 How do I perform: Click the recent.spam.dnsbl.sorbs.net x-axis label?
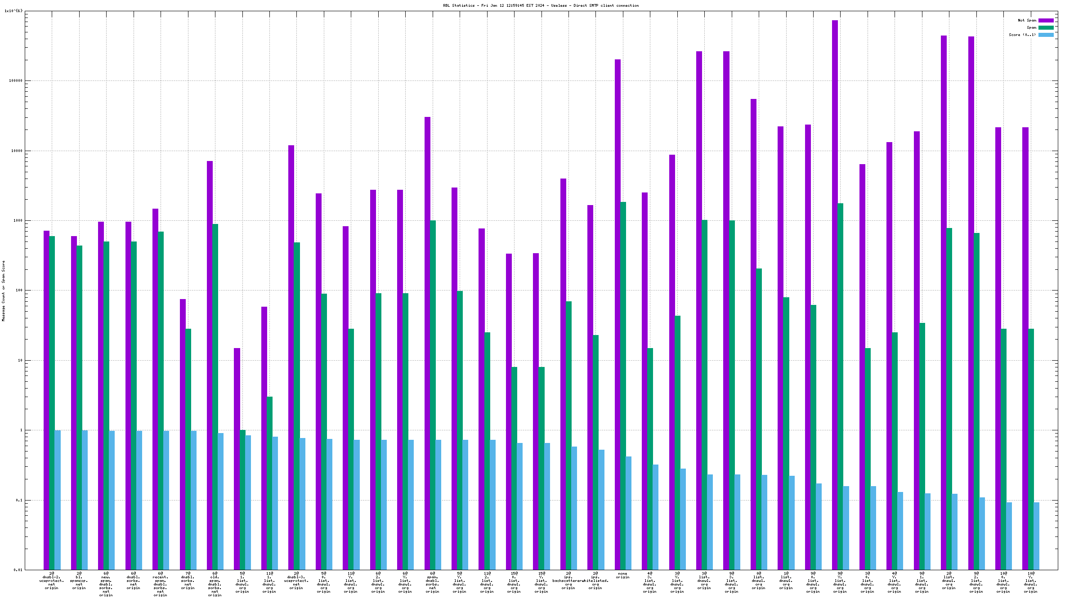point(160,584)
